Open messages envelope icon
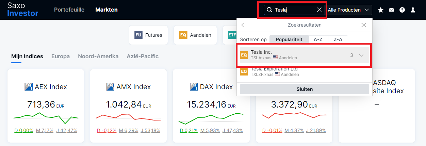 pyautogui.click(x=391, y=10)
